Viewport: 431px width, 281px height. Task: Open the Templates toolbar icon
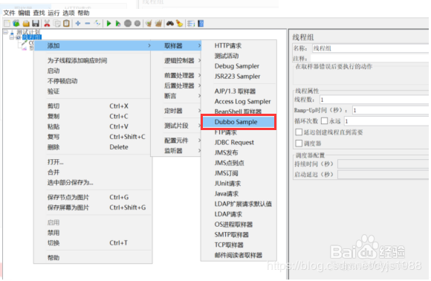(16, 24)
